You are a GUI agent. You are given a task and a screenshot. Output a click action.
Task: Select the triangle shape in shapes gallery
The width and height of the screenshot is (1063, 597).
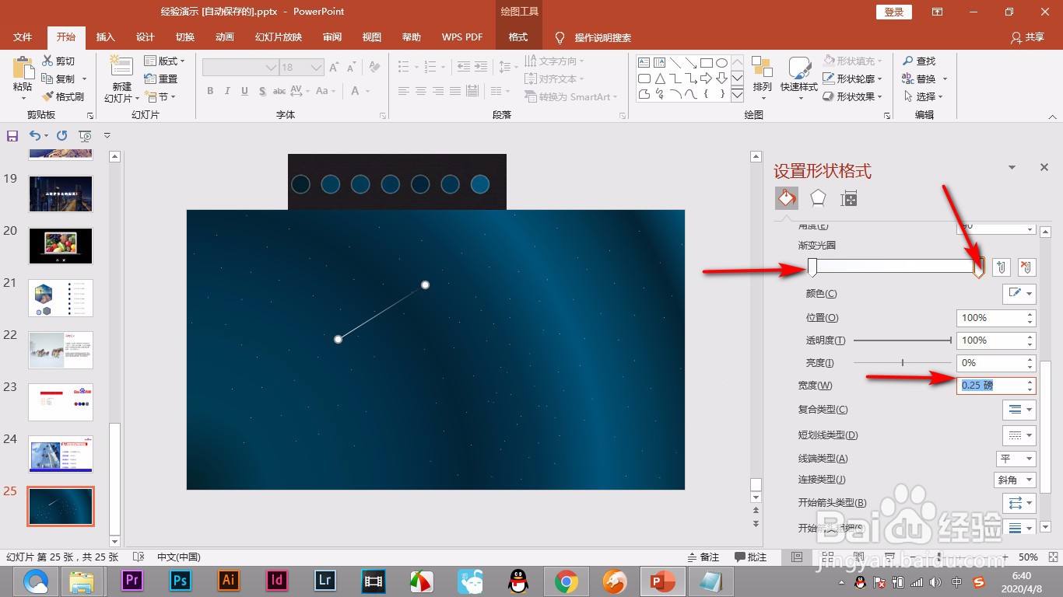(660, 79)
